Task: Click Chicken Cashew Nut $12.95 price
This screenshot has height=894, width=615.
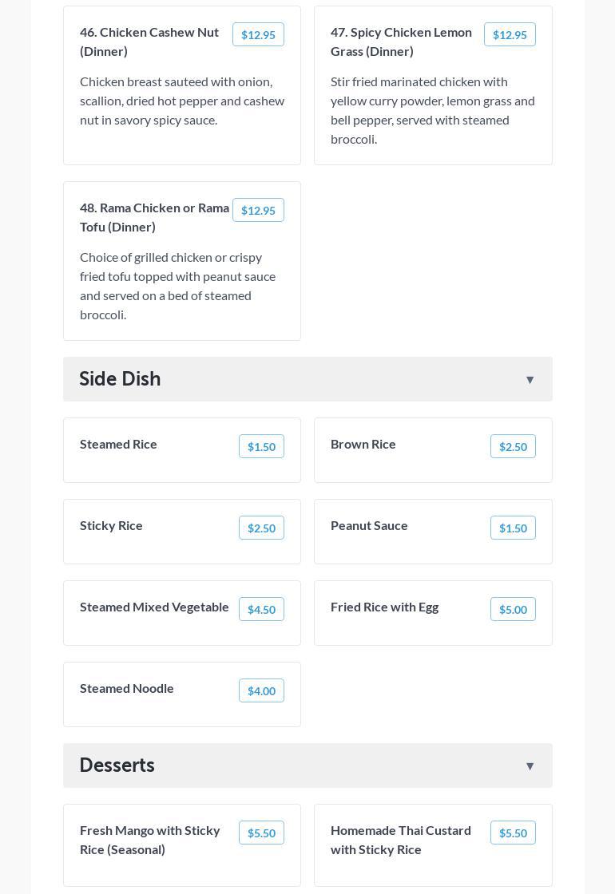Action: 258,35
